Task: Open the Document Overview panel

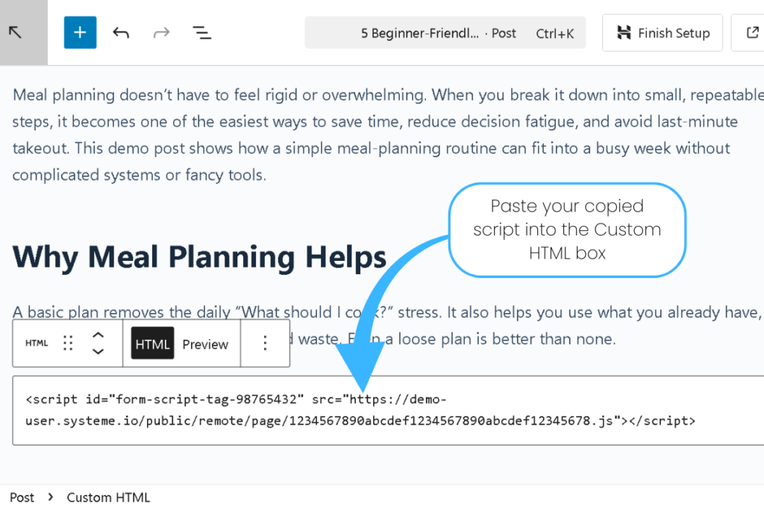Action: (x=201, y=33)
